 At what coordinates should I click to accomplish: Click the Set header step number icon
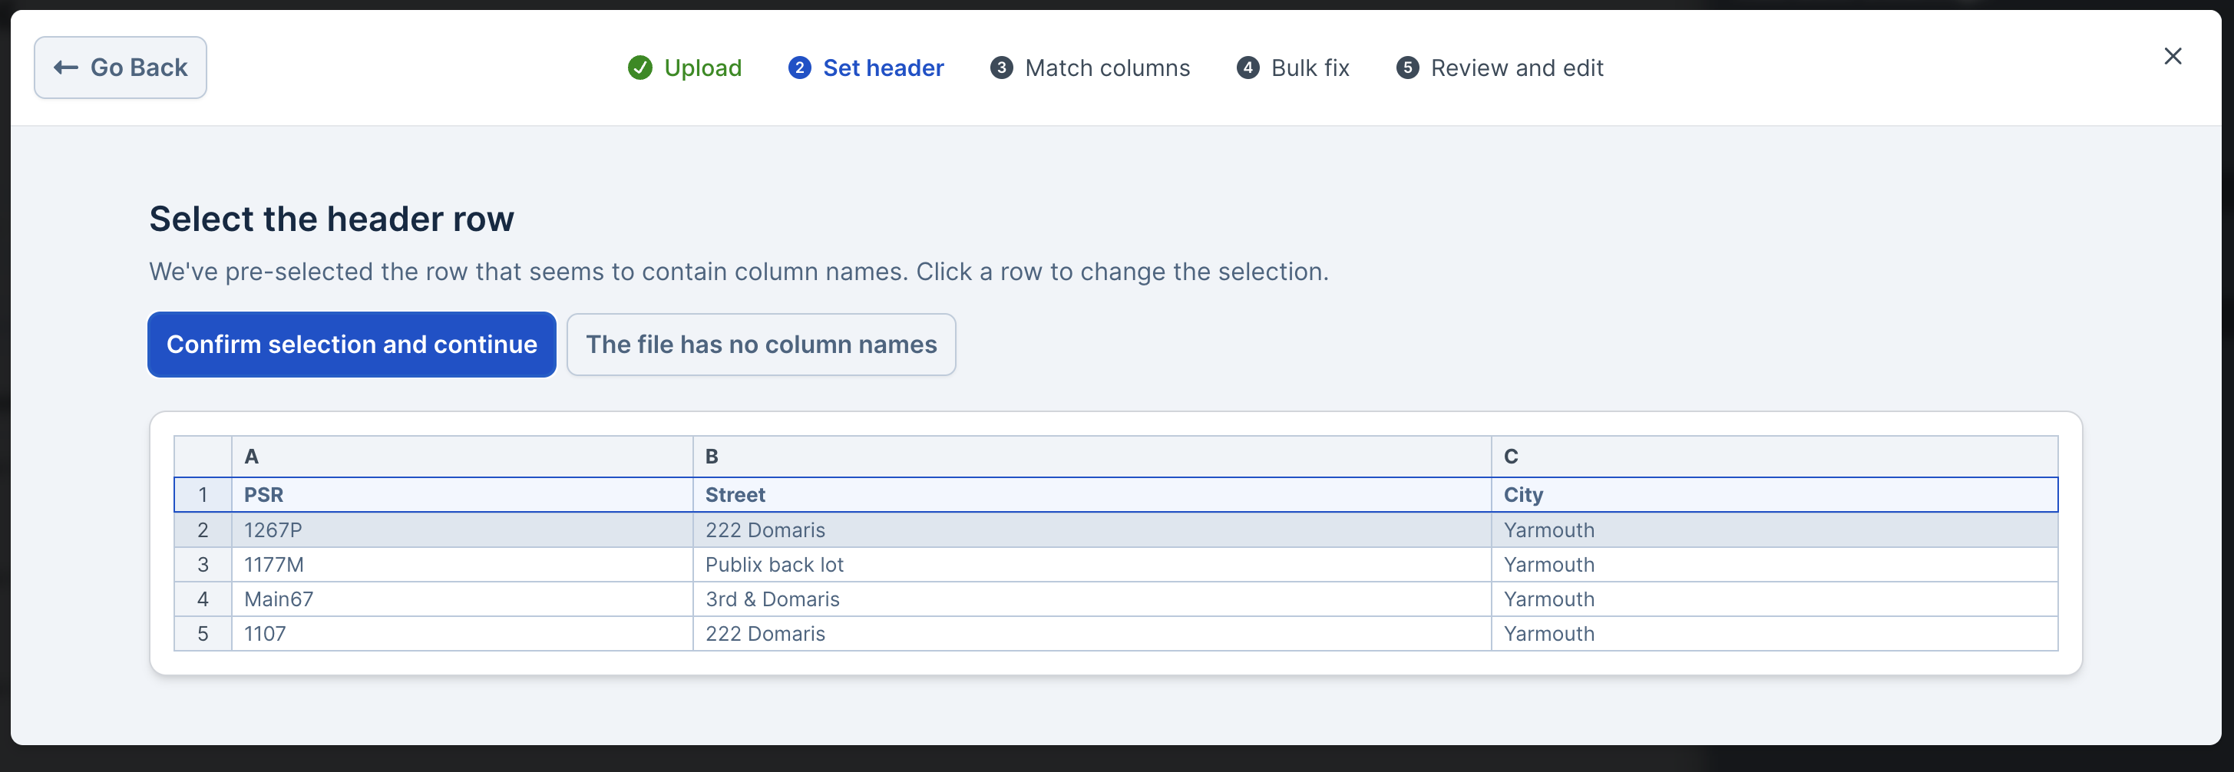tap(800, 68)
